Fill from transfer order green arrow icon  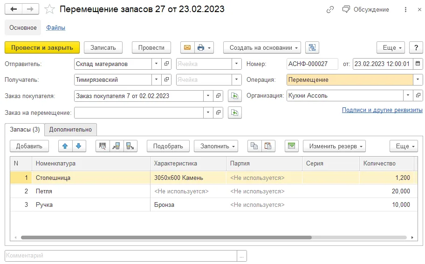tap(235, 112)
